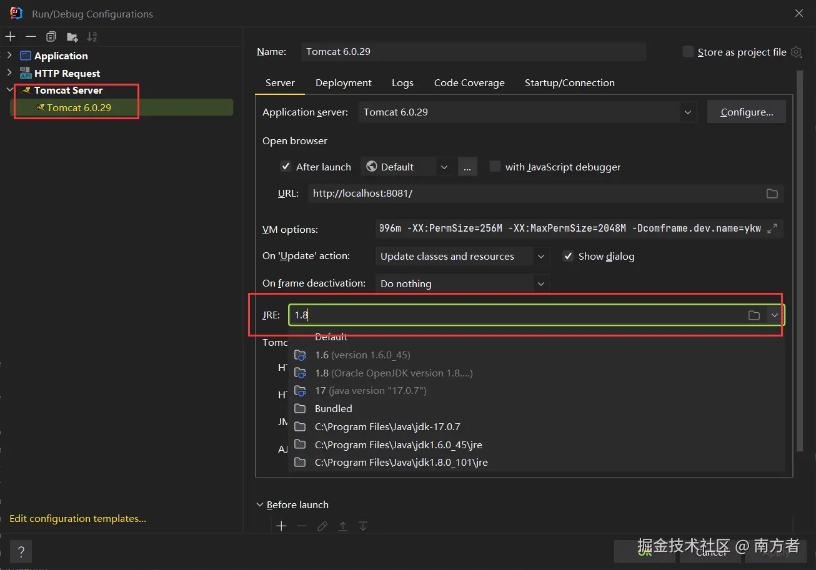Expand the HTTP Request node
Image resolution: width=816 pixels, height=570 pixels.
(x=9, y=73)
